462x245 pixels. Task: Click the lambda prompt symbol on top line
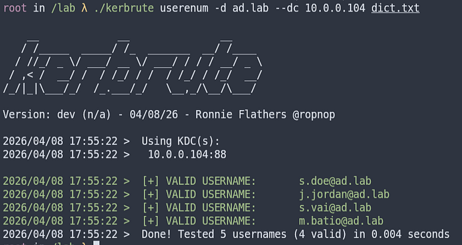[84, 8]
